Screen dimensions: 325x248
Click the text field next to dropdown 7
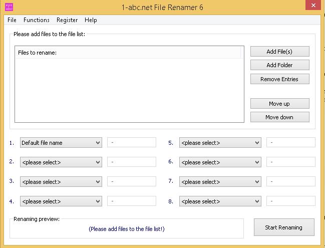(291, 181)
